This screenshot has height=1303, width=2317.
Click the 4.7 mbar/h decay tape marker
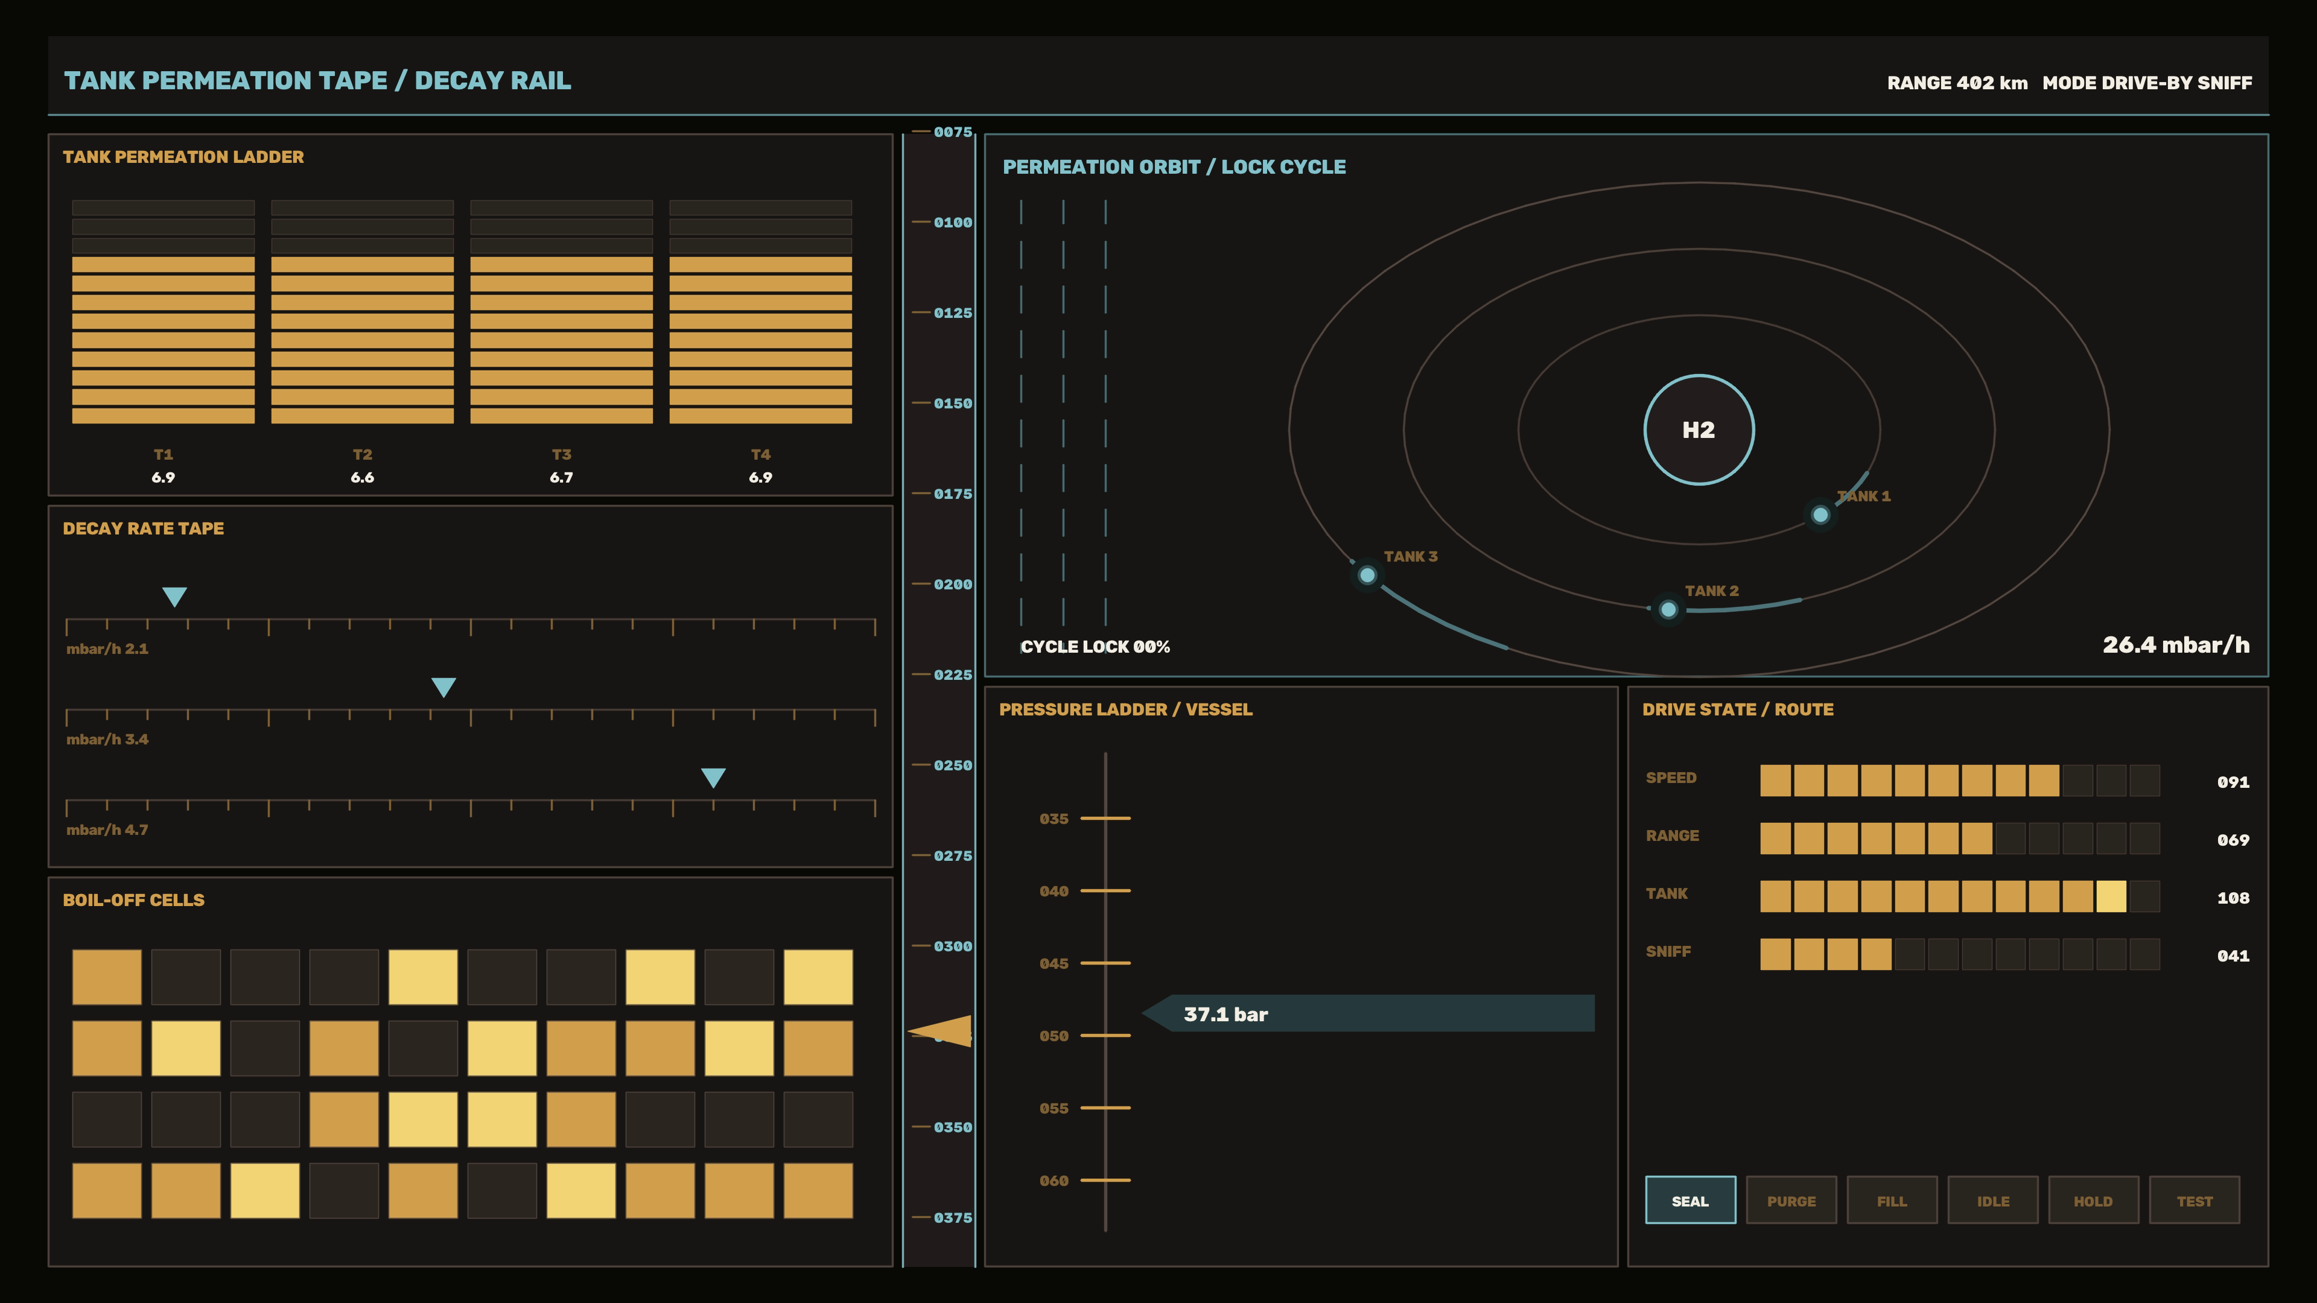point(713,778)
